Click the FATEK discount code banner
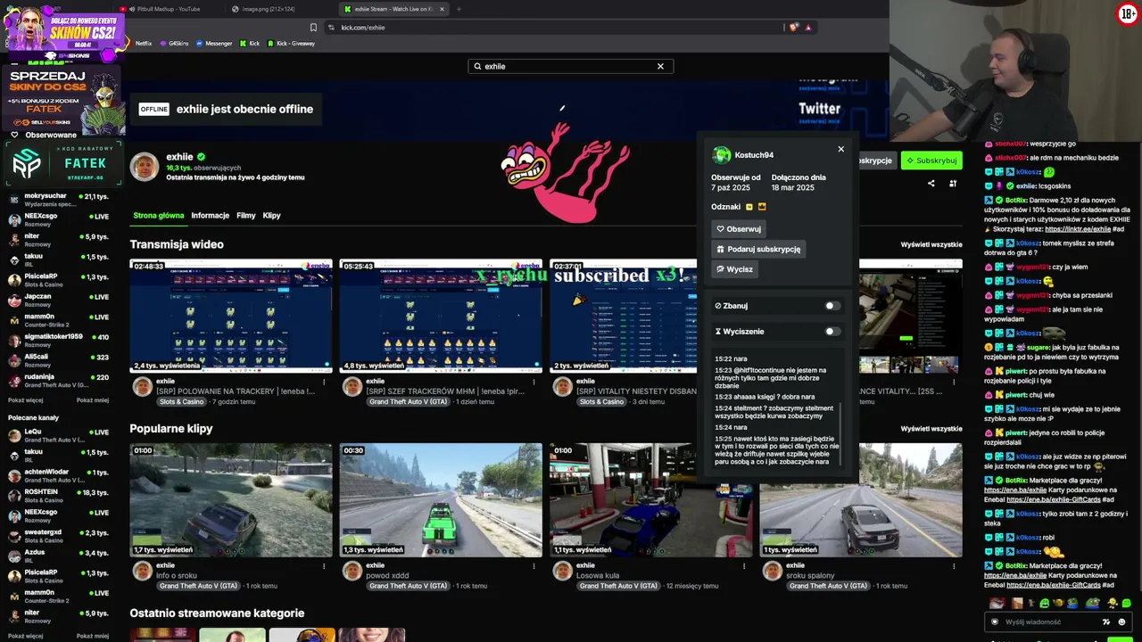 pos(62,163)
